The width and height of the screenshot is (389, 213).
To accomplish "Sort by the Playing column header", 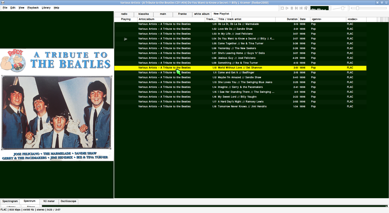I will (x=126, y=19).
